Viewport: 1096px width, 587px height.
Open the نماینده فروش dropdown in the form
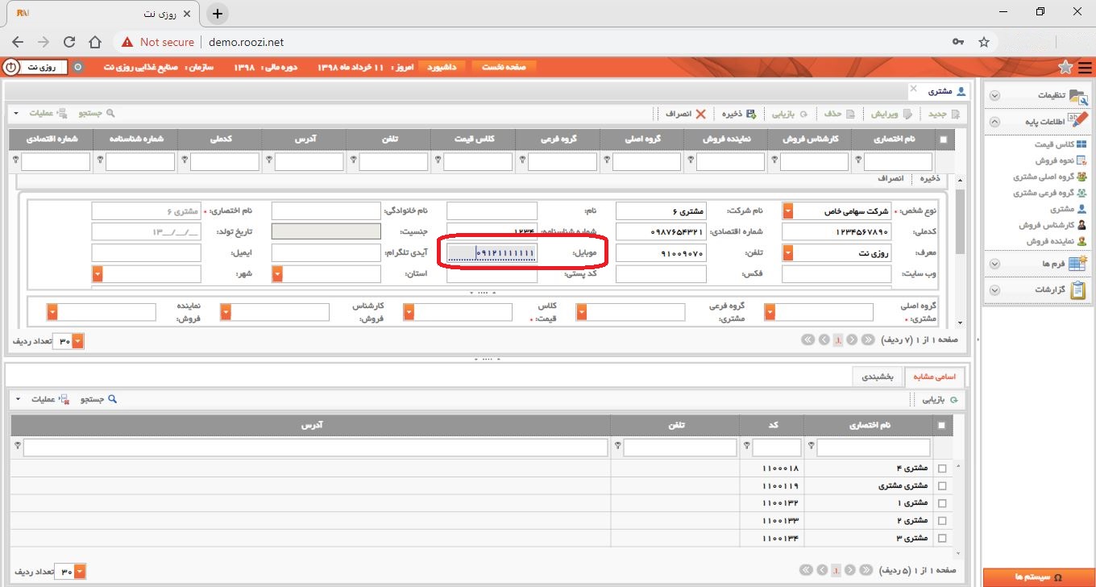(x=52, y=312)
